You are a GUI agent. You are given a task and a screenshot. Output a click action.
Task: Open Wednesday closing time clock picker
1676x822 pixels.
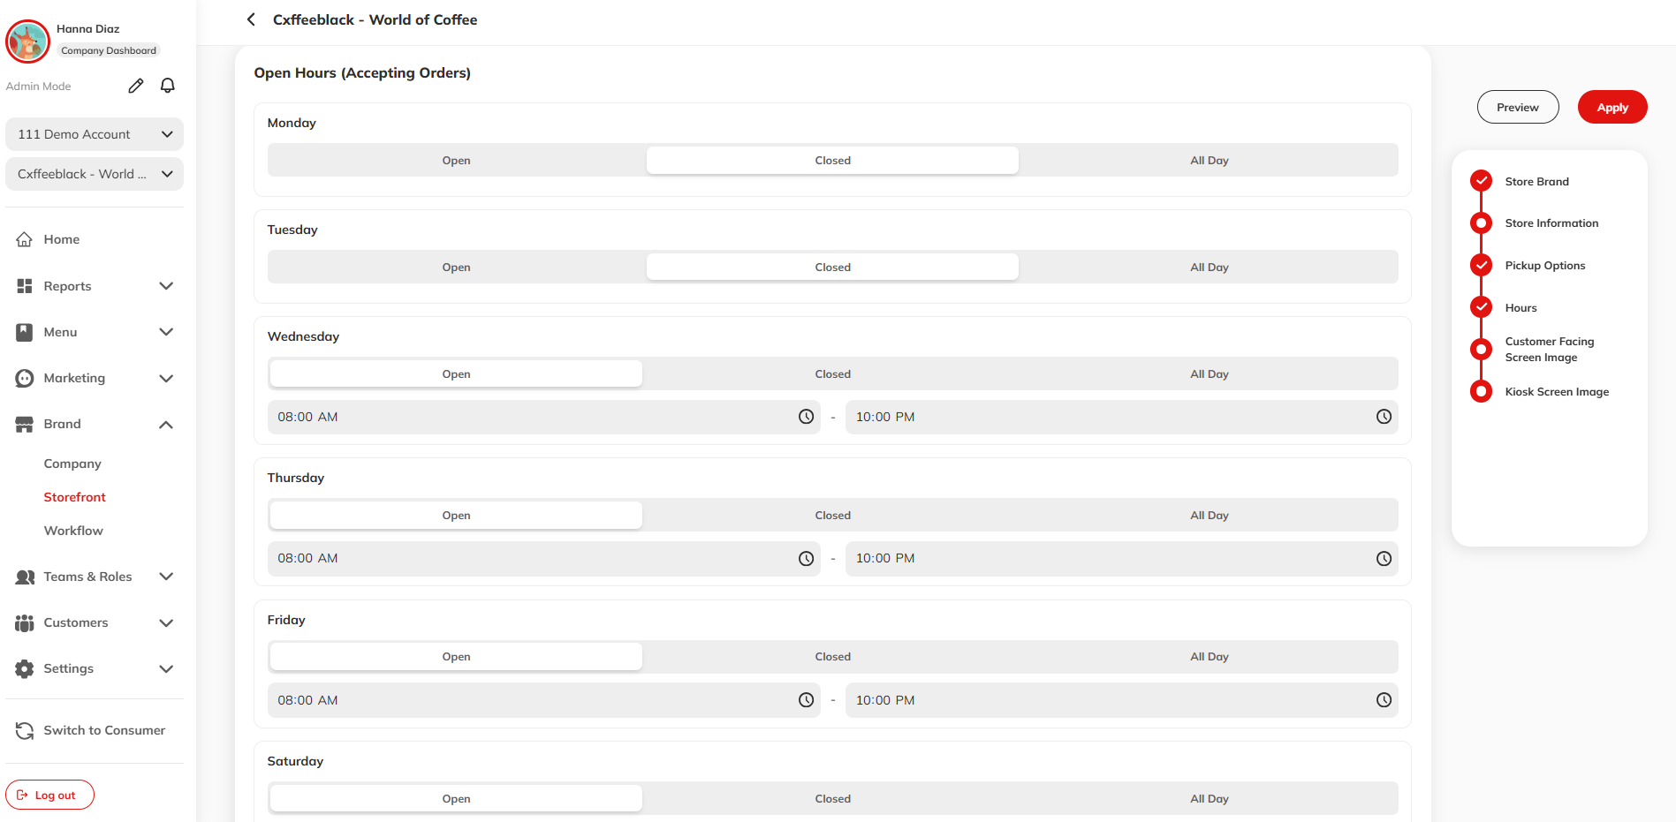click(x=1384, y=417)
